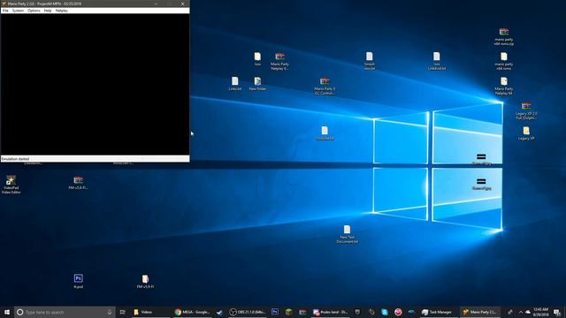Select the Legacy XP 2.0 Full archive icon
This screenshot has width=566, height=318.
tap(526, 110)
